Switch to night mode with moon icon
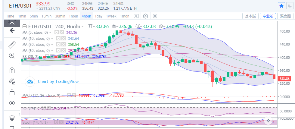The height and width of the screenshot is (129, 295). point(290,6)
